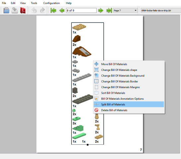Click the page number input field
This screenshot has height=159, width=181.
click(81, 11)
